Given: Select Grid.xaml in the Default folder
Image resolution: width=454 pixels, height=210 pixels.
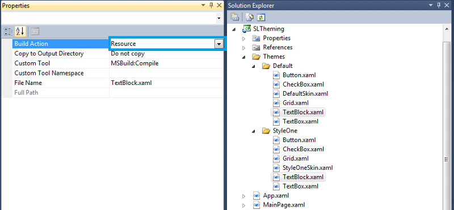Looking at the screenshot, I should click(x=296, y=103).
